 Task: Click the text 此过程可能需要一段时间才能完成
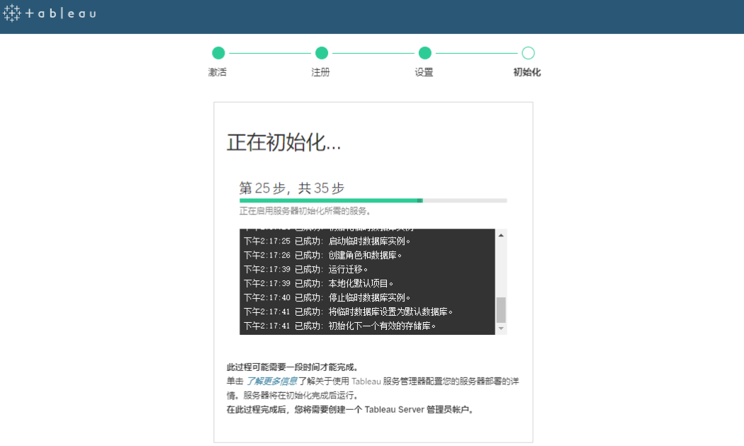(292, 367)
